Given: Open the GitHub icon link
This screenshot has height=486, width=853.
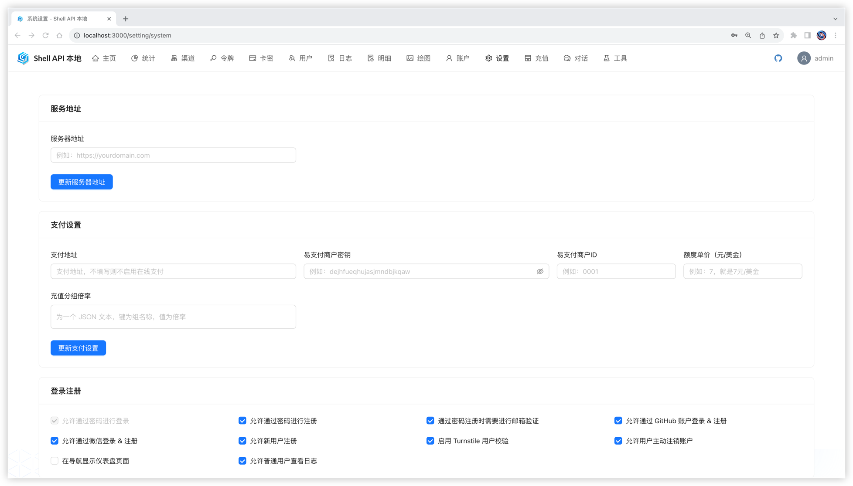Looking at the screenshot, I should click(778, 58).
